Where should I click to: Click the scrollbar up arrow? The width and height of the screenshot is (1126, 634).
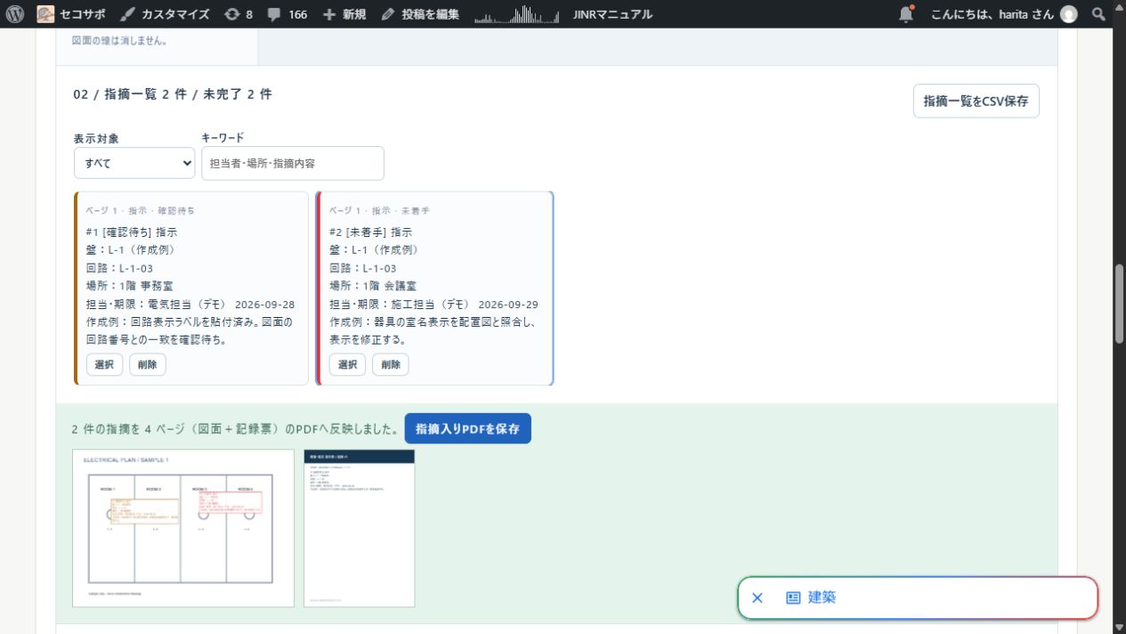click(x=1119, y=7)
